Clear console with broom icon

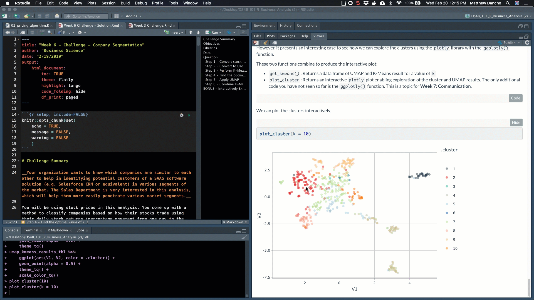(244, 237)
